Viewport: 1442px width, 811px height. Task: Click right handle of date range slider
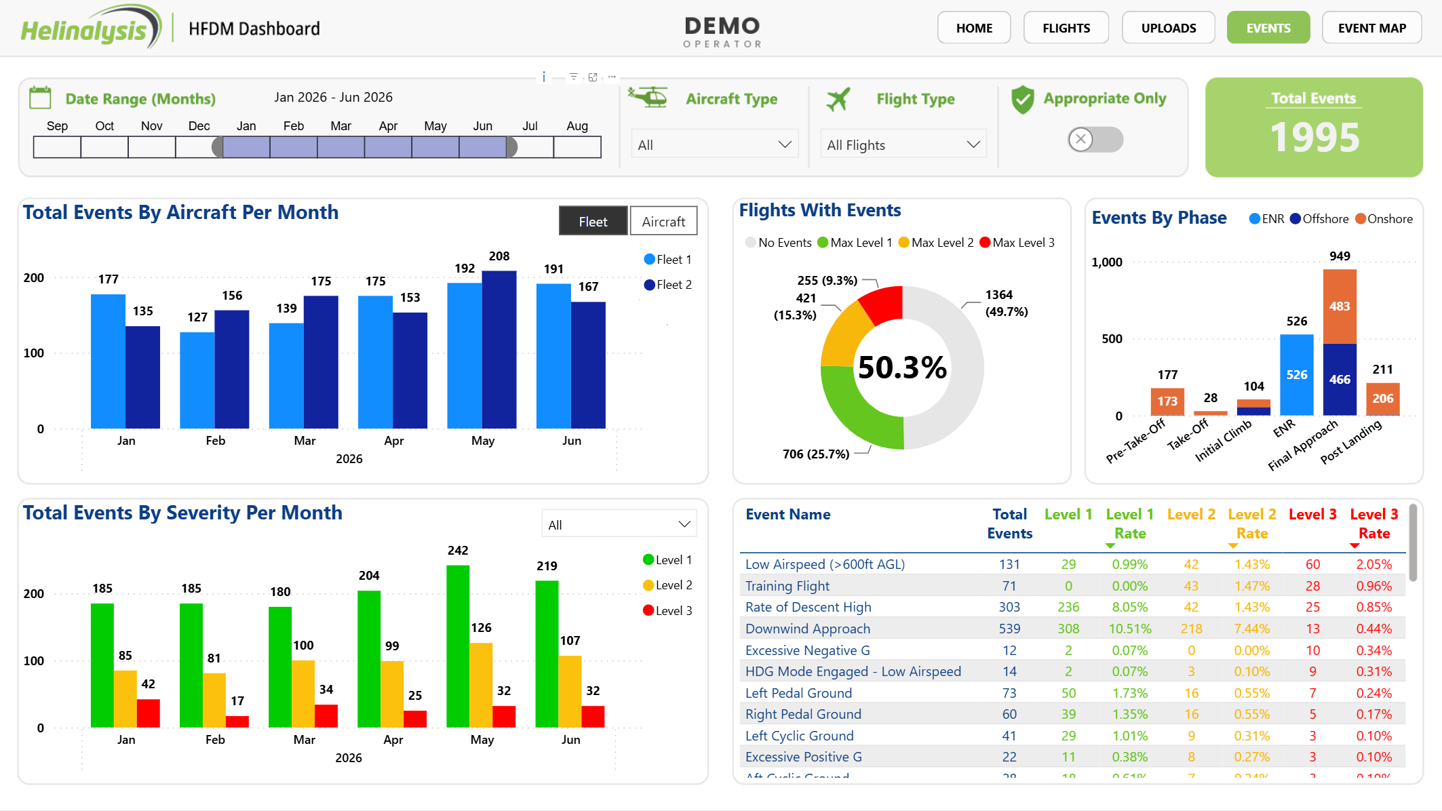point(512,146)
